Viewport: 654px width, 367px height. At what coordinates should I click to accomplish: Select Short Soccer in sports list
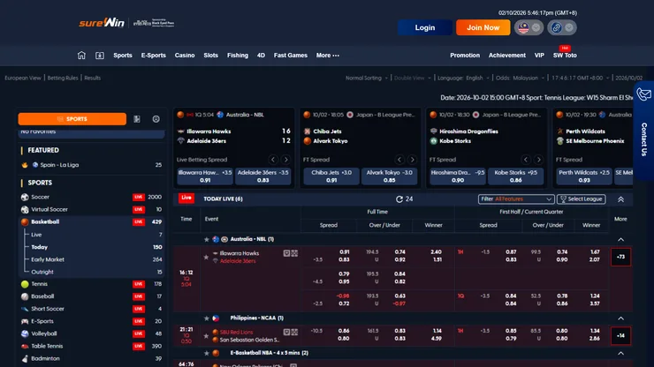tap(91, 309)
